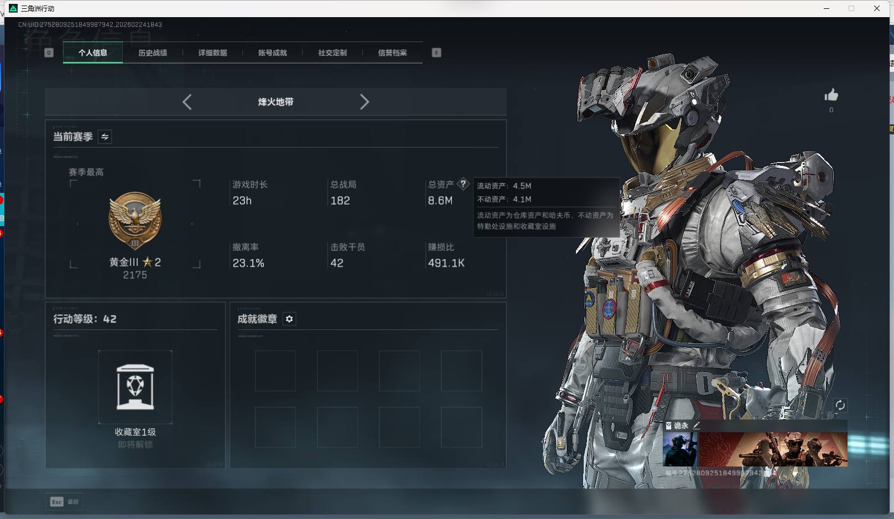
Task: Click the 成就徽章 heading
Action: 257,319
